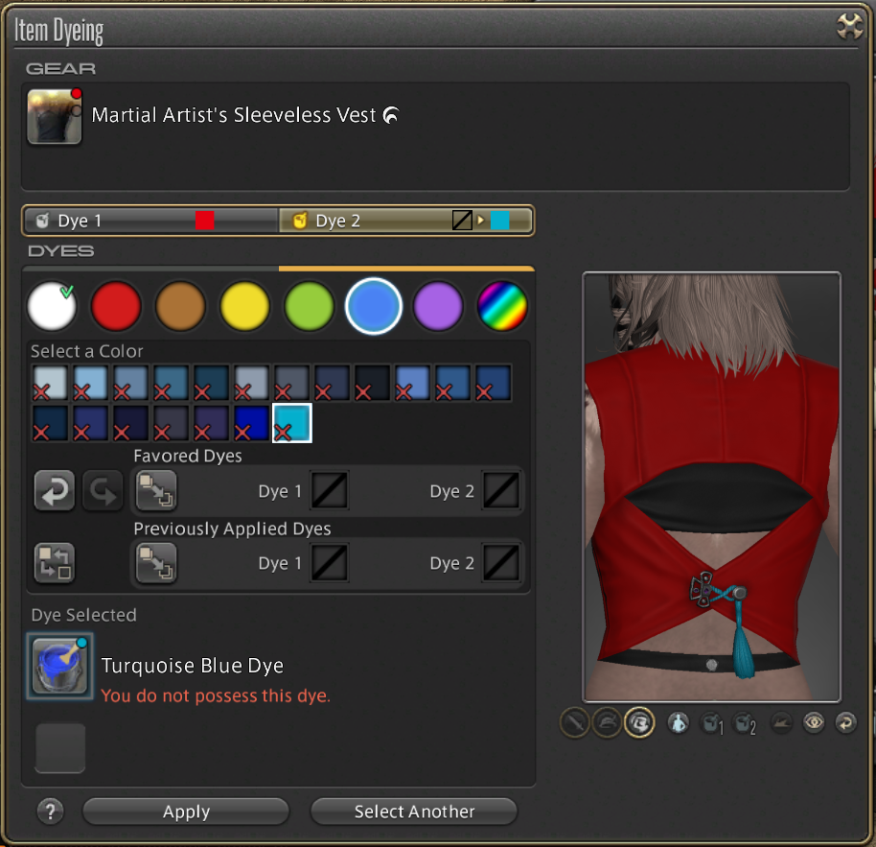
Task: Click the Martial Artist's Sleeveless Vest gear icon
Action: coord(55,116)
